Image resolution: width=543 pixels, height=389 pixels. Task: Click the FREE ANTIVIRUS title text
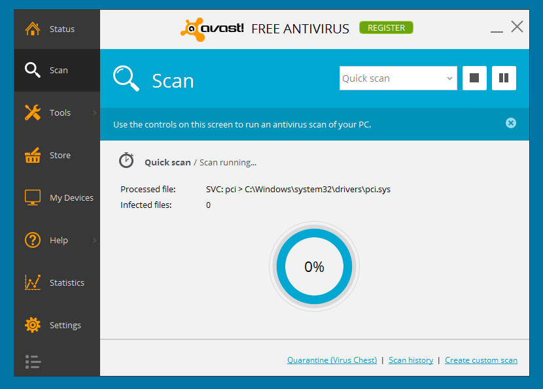coord(300,29)
